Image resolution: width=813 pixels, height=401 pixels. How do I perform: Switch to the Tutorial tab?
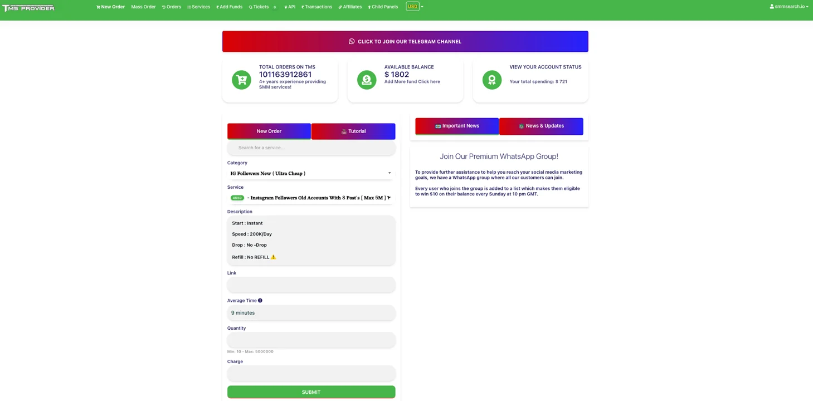[353, 131]
